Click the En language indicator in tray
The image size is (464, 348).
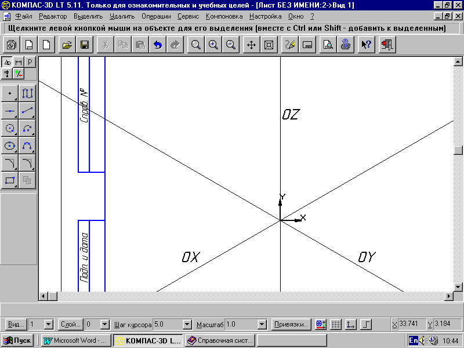[413, 340]
